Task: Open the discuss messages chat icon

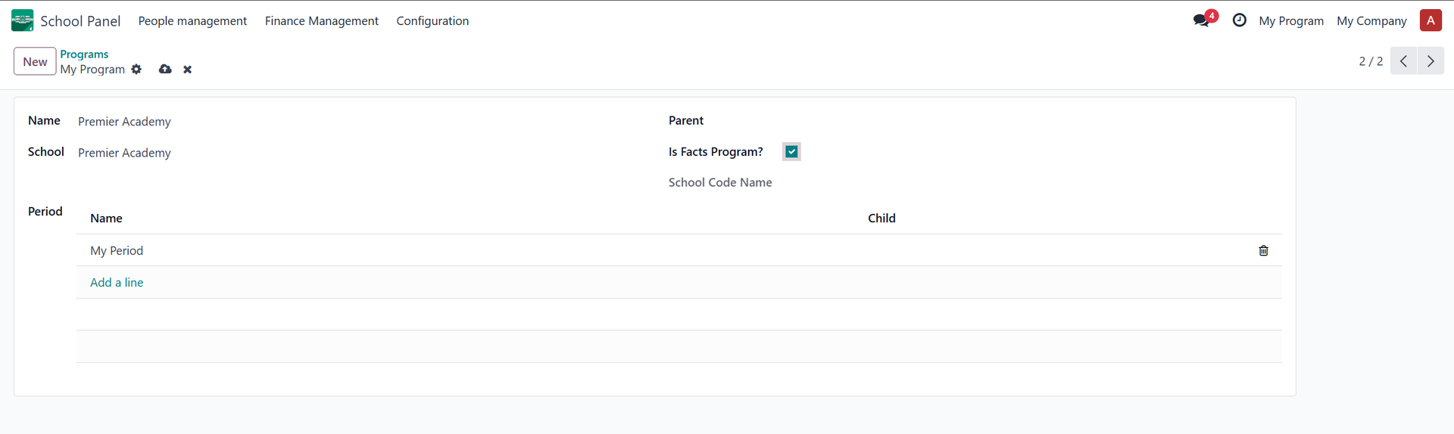Action: coord(1201,20)
